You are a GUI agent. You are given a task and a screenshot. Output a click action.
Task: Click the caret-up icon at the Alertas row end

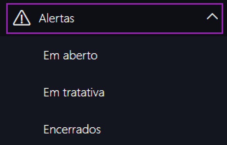[x=212, y=16]
